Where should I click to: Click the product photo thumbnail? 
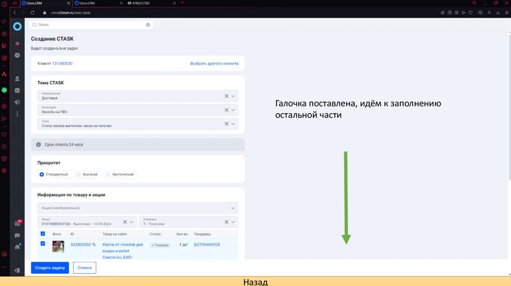click(58, 247)
